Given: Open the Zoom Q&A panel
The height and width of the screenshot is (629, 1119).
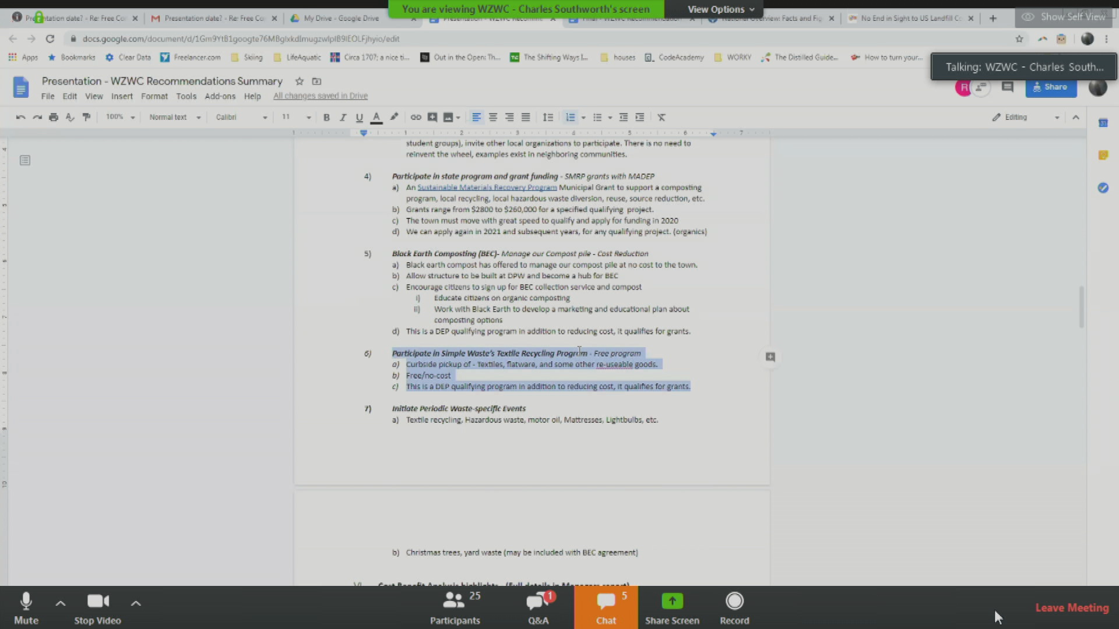Looking at the screenshot, I should 539,608.
